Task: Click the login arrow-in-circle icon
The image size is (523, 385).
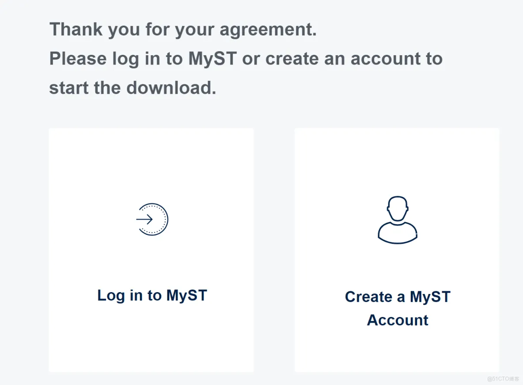Action: pyautogui.click(x=152, y=219)
